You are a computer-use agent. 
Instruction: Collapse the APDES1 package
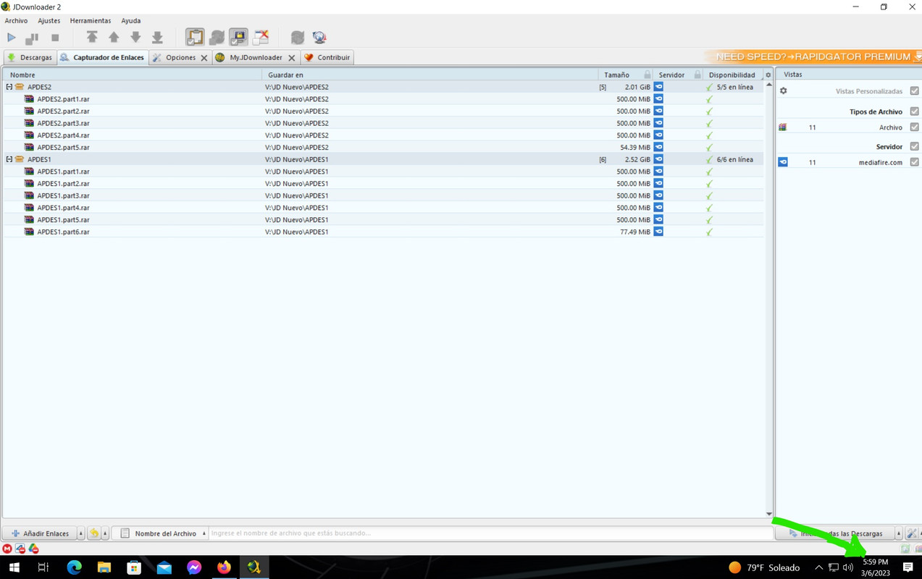[9, 159]
